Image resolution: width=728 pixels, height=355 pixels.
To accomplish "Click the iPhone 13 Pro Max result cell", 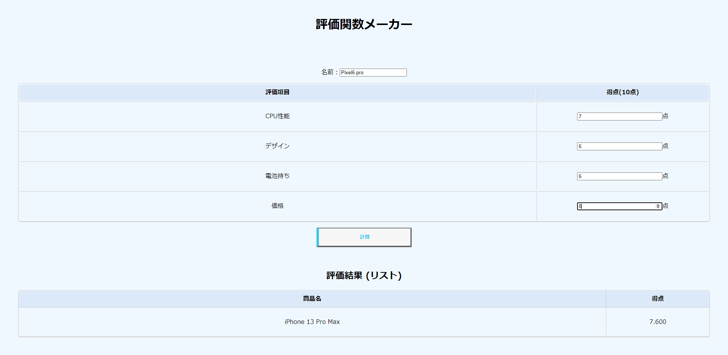I will coord(312,322).
